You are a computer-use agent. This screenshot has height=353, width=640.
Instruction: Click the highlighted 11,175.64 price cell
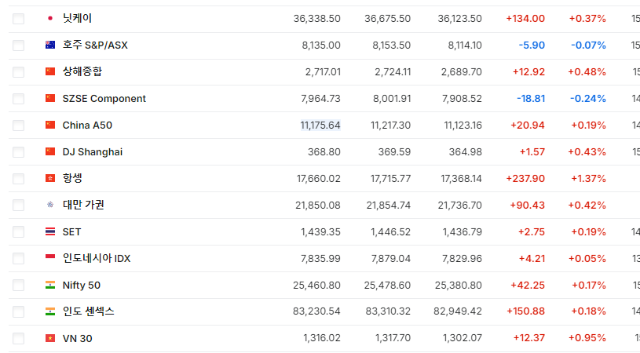[x=320, y=126]
